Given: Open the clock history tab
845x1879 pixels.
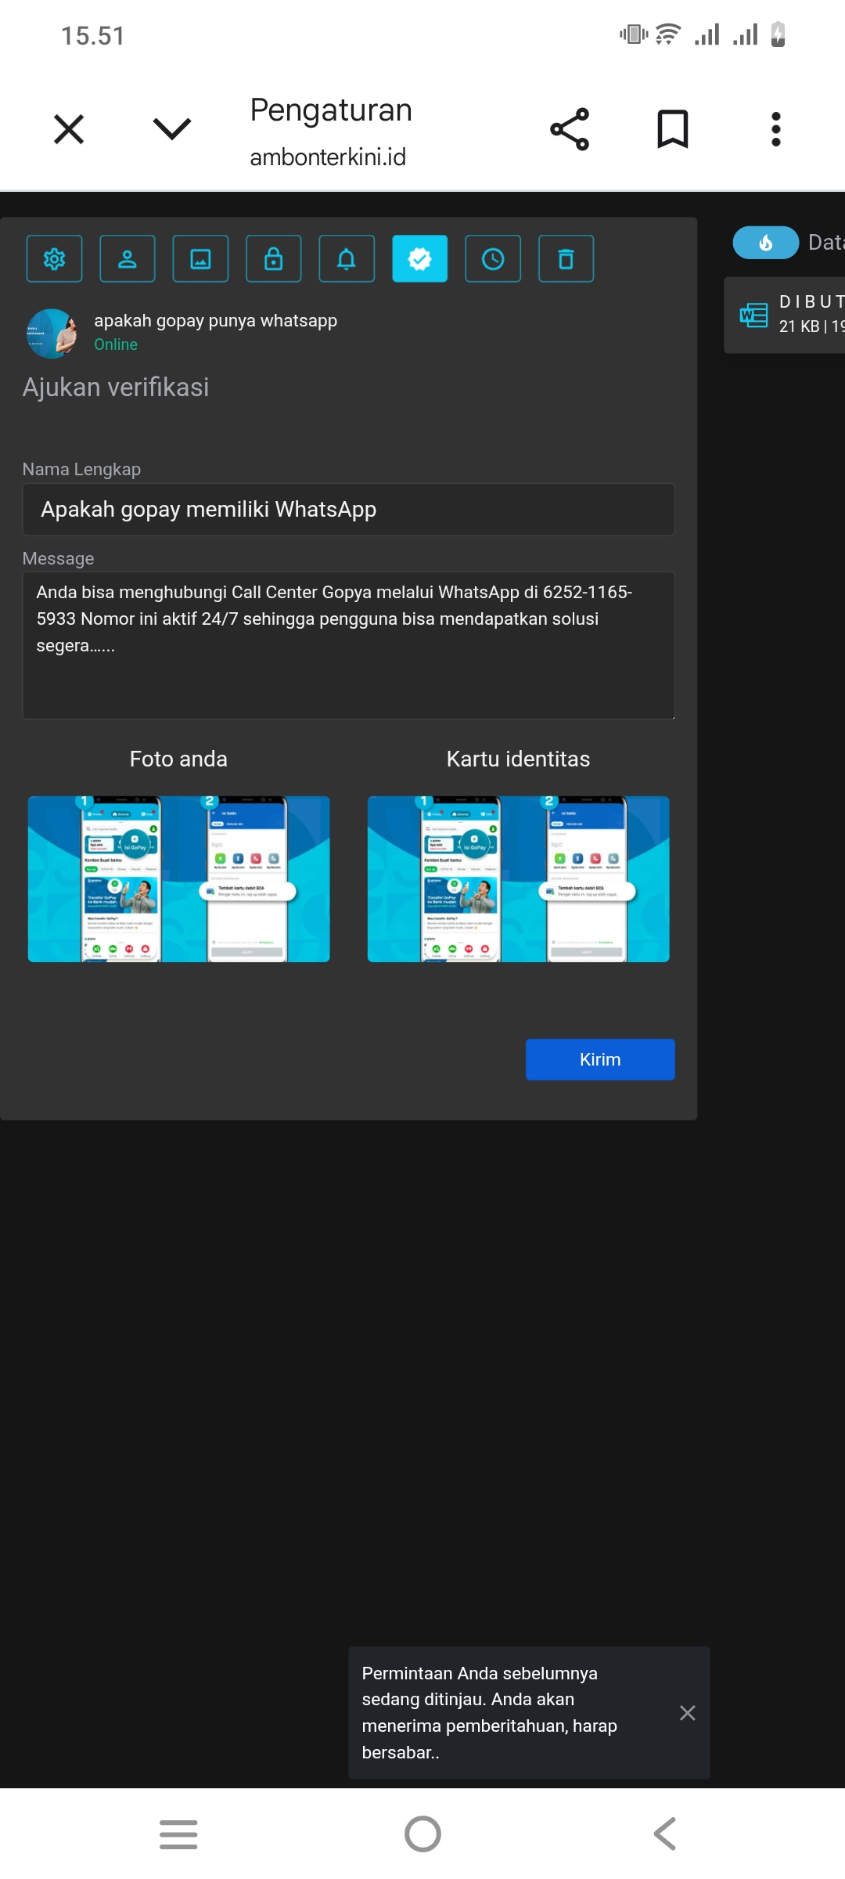Looking at the screenshot, I should pos(493,258).
